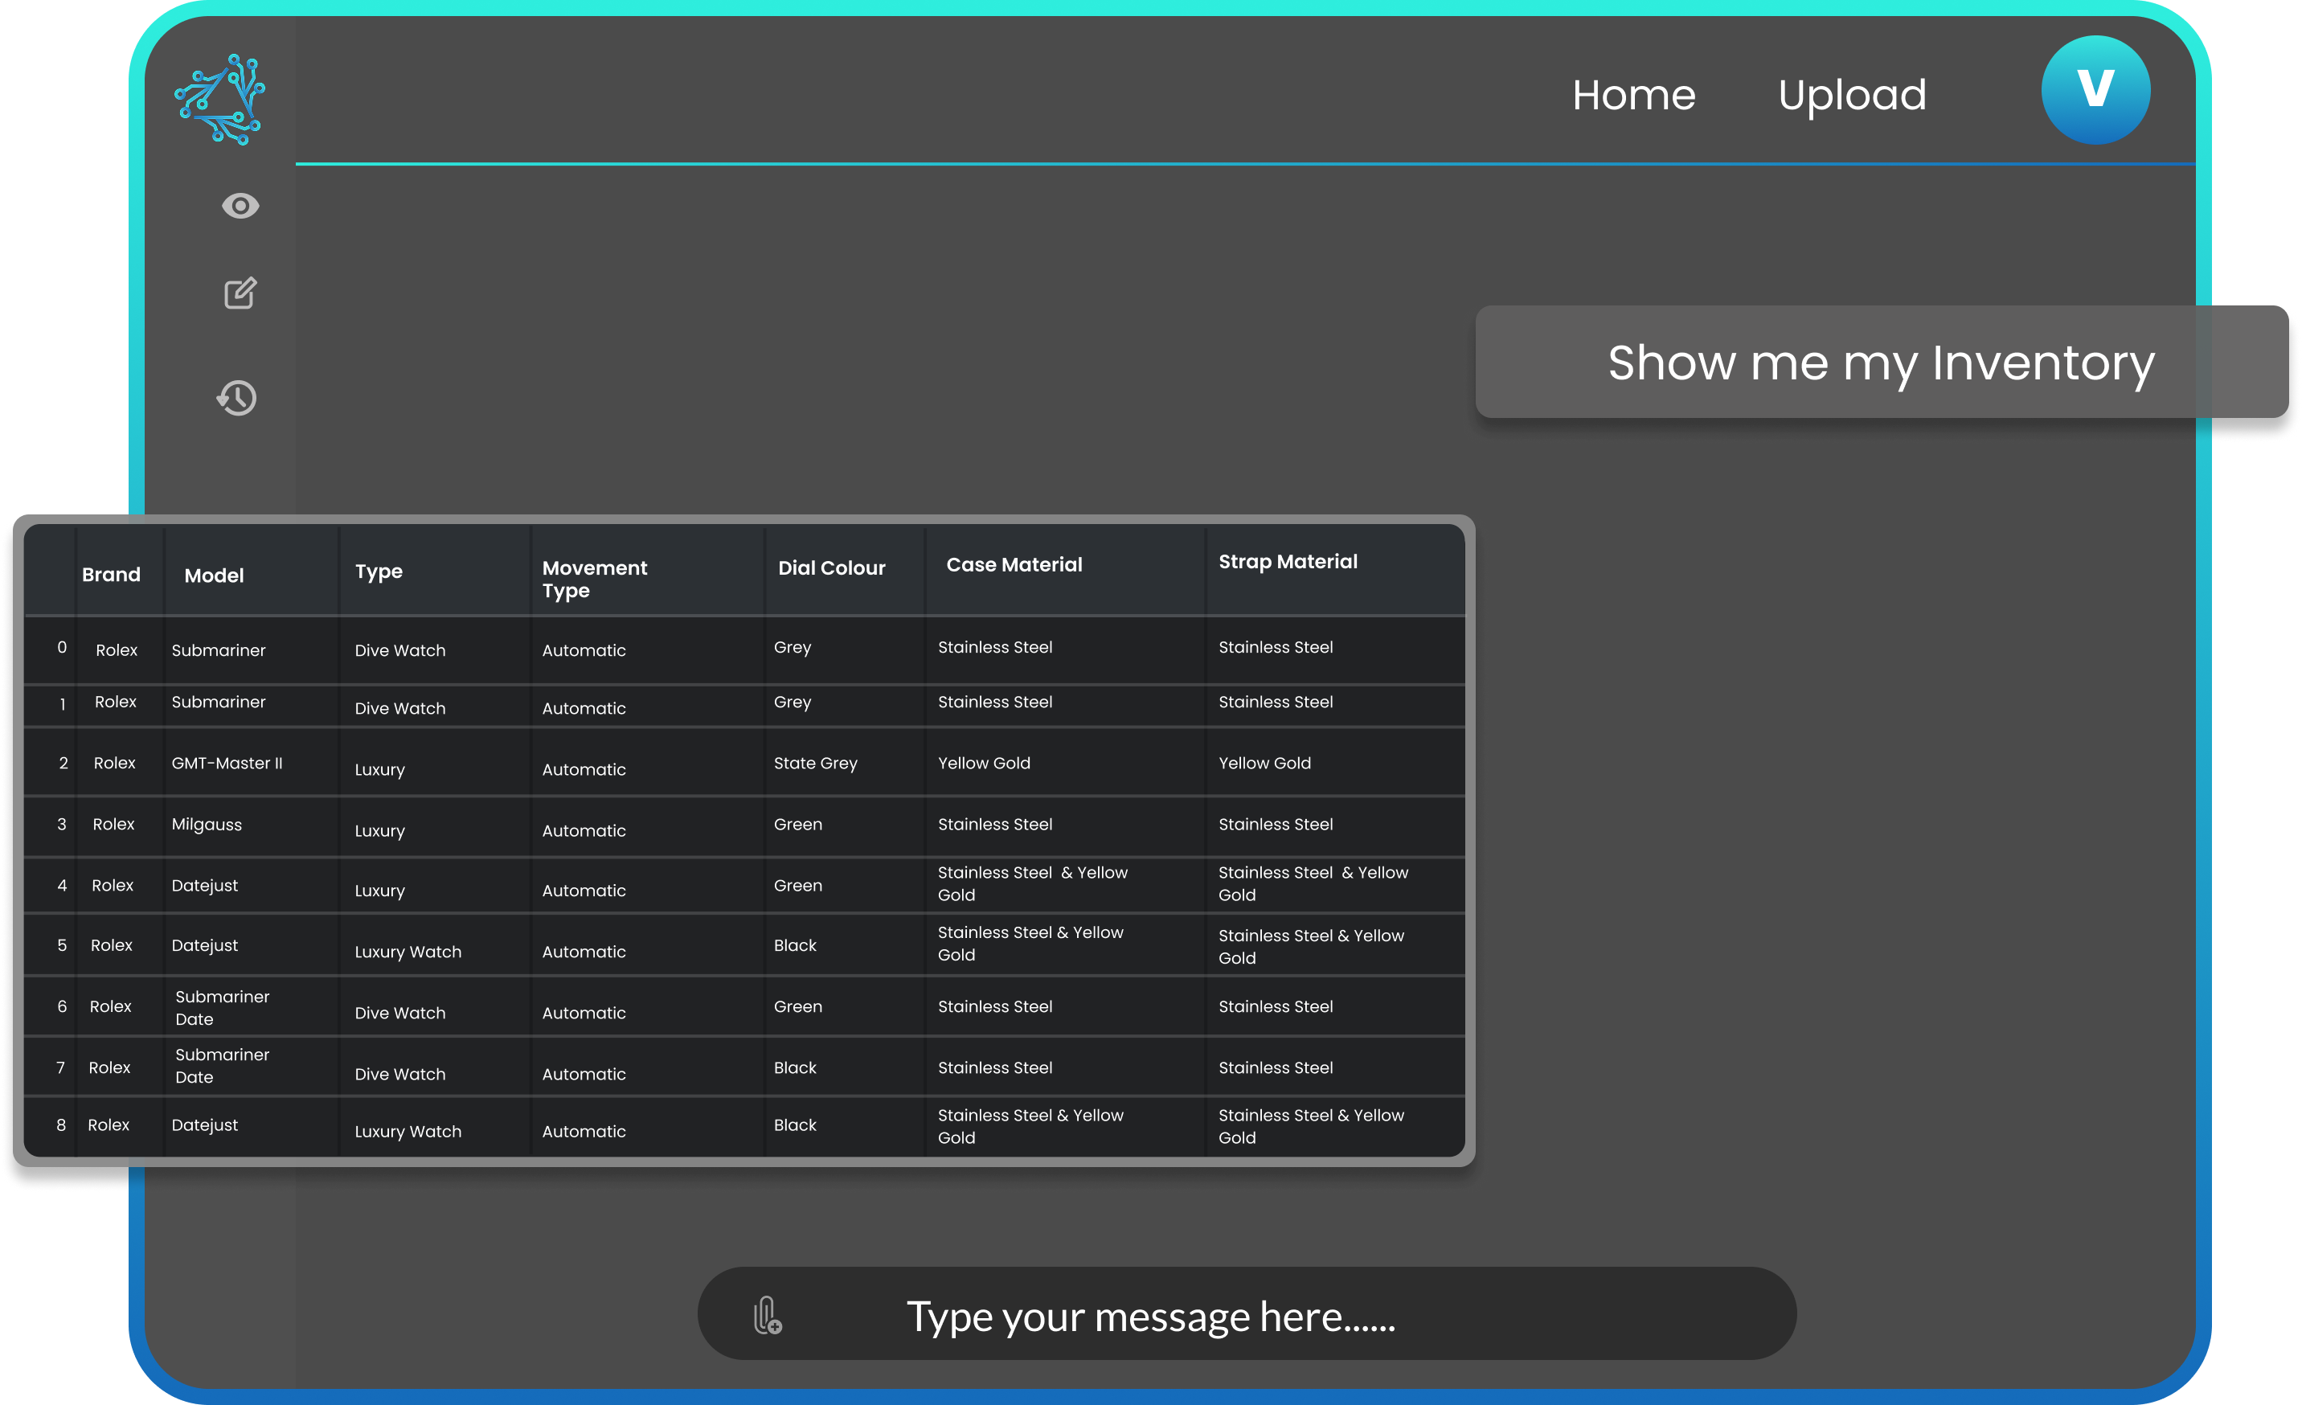Click the Movement Type column header
Image resolution: width=2302 pixels, height=1405 pixels.
(x=594, y=580)
